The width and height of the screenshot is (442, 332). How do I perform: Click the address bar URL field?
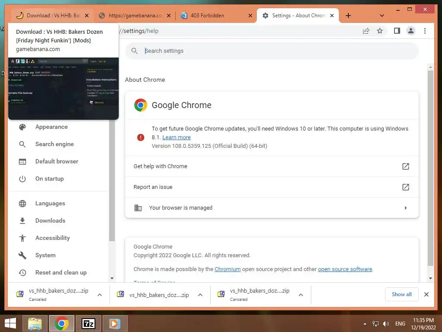click(240, 31)
